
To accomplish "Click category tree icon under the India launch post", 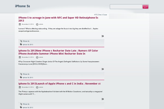I will pyautogui.click(x=21, y=104).
